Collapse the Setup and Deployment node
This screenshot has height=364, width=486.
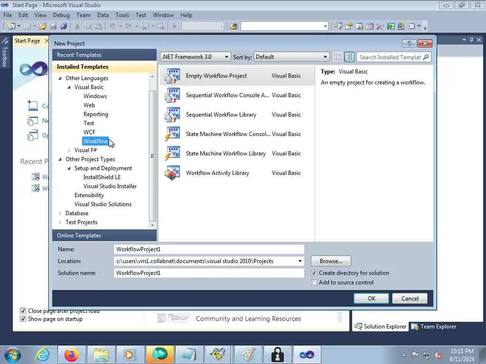click(69, 168)
